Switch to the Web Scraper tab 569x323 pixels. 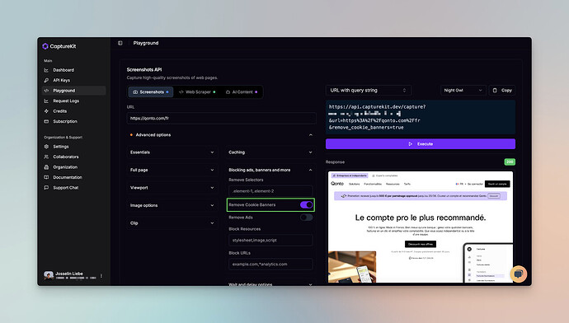pyautogui.click(x=197, y=92)
